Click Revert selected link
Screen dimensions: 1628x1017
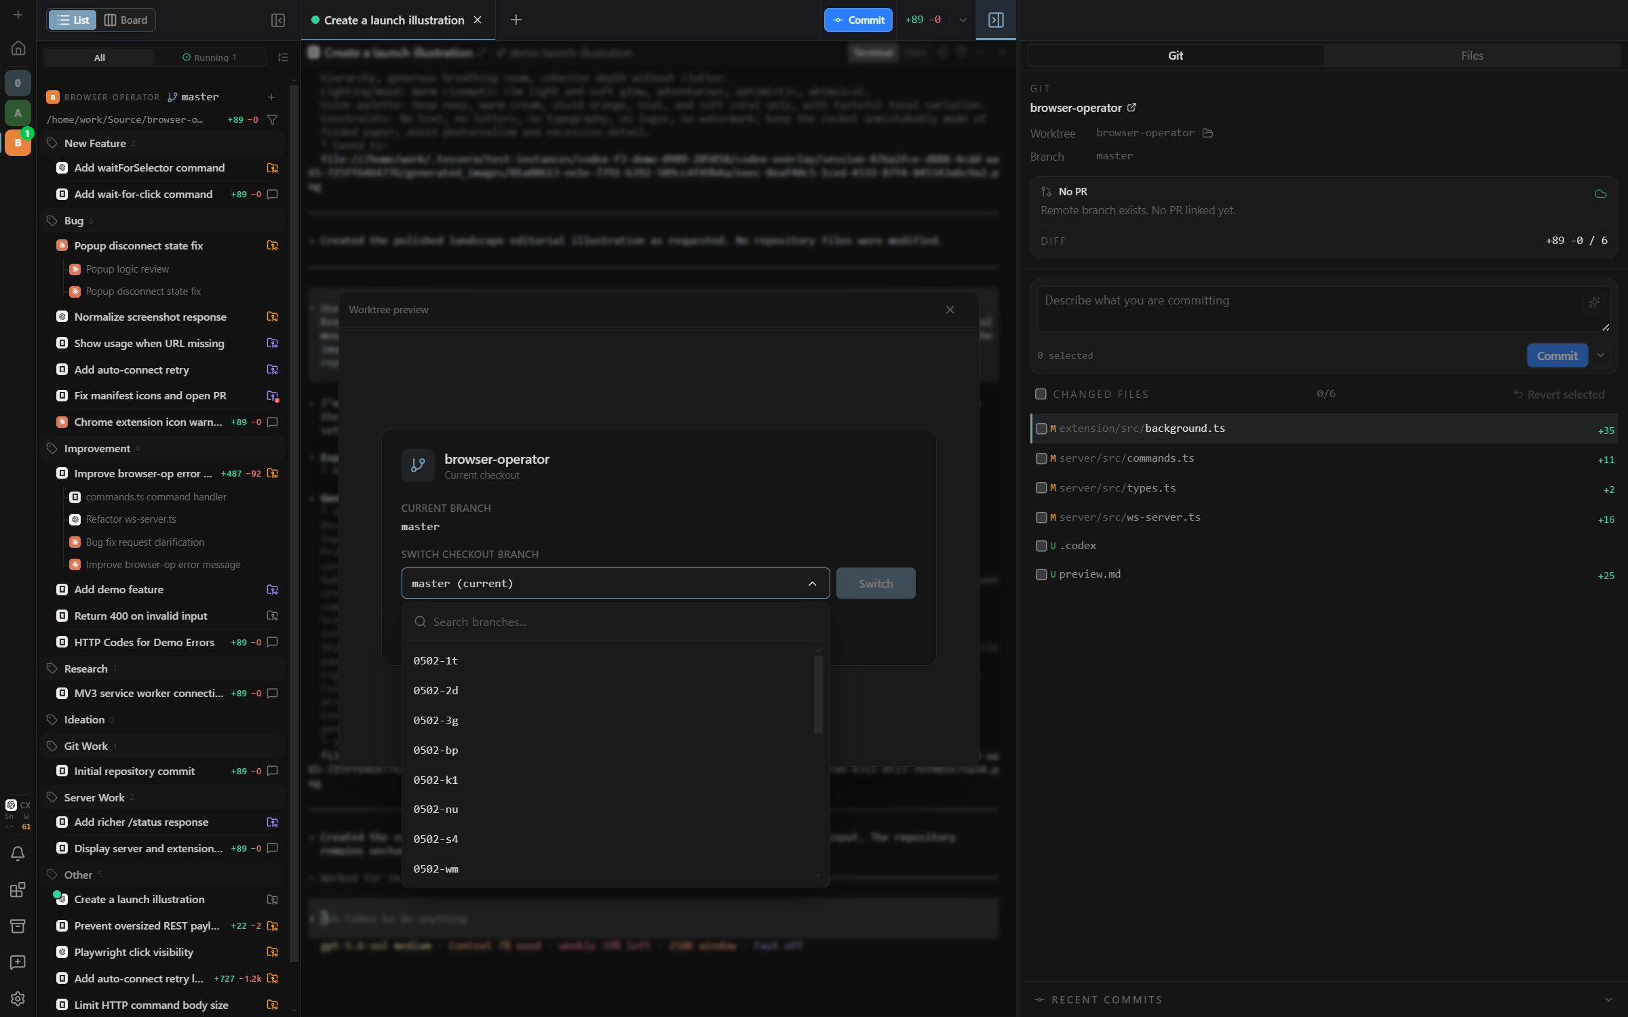(1559, 395)
